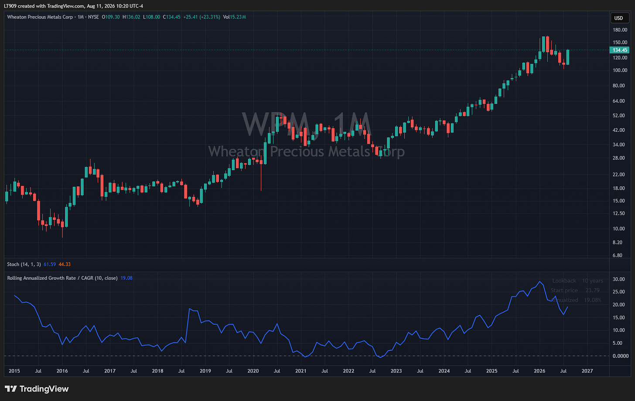Click the Rolling Annualized Growth Rate / CAGR label
Image resolution: width=635 pixels, height=401 pixels.
[62, 278]
